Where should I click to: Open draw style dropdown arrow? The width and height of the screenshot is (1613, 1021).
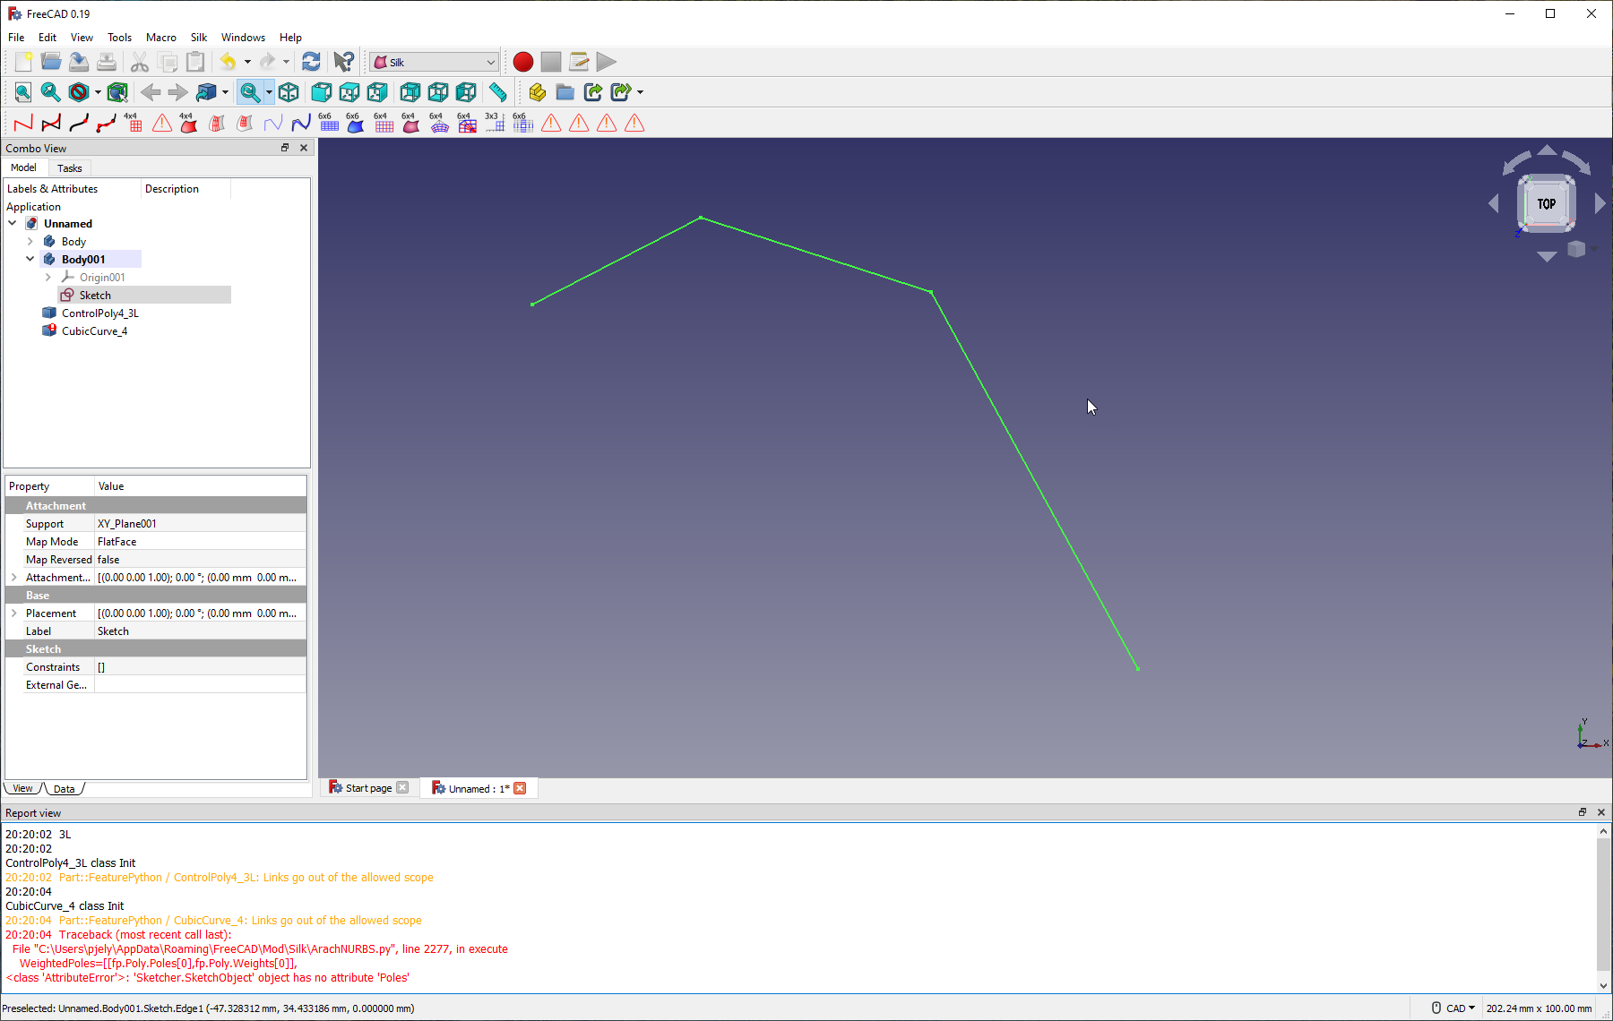click(98, 92)
